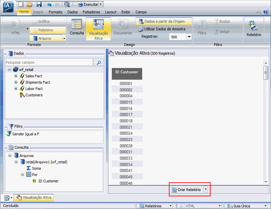This screenshot has width=271, height=209.
Task: Open the Inserir ribbon tab
Action: pyautogui.click(x=38, y=12)
